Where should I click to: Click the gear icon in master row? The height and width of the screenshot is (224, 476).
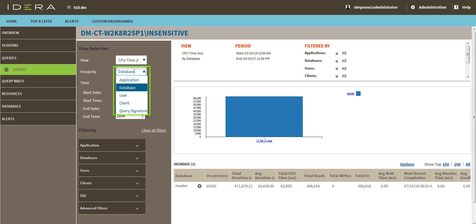point(199,186)
